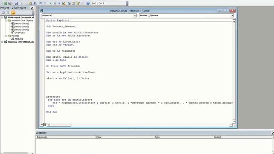Collapse the VBAProject (lesson04.xlsm) tree node
This screenshot has width=274, height=154.
[x=2, y=18]
